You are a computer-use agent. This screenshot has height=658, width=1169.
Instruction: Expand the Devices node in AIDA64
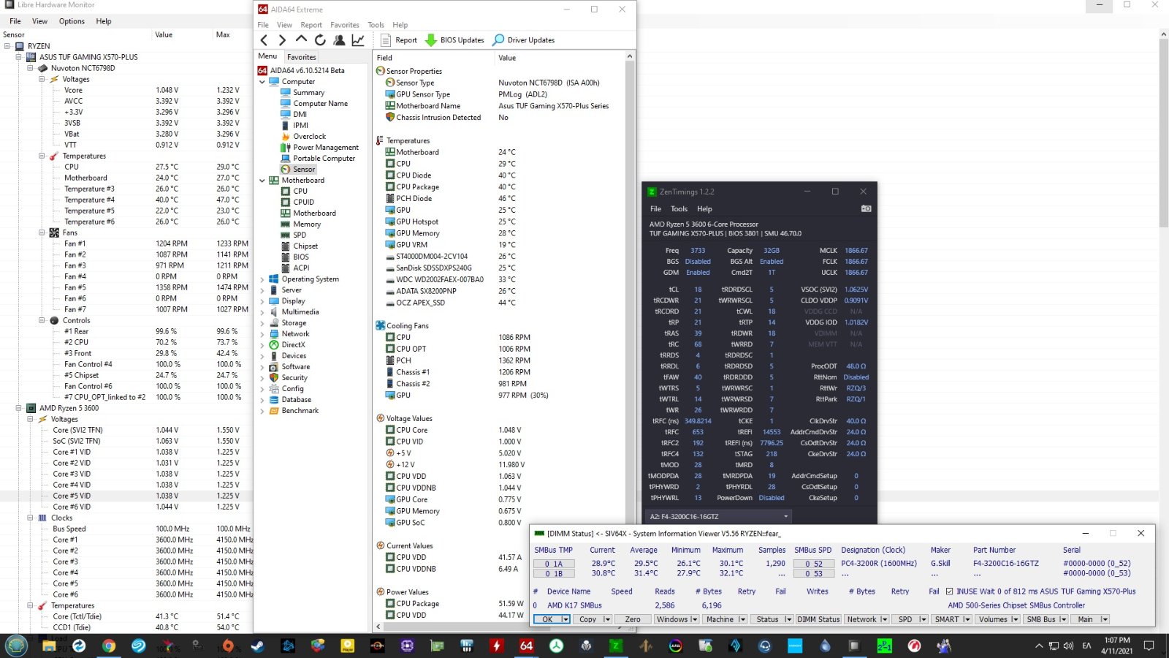click(x=262, y=356)
